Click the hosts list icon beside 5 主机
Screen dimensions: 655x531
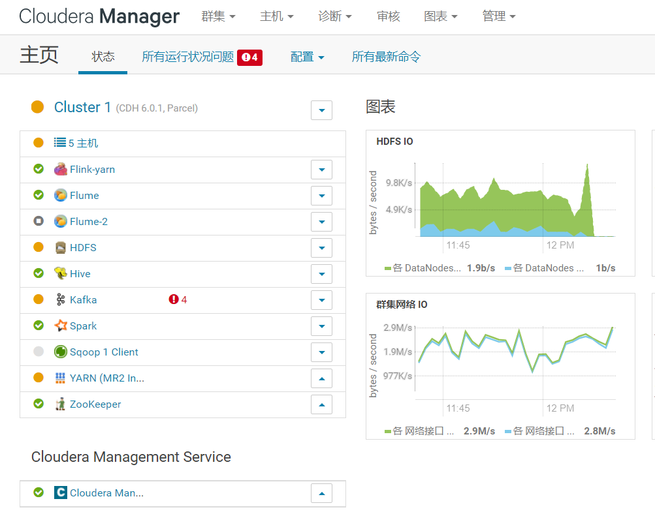pyautogui.click(x=59, y=143)
